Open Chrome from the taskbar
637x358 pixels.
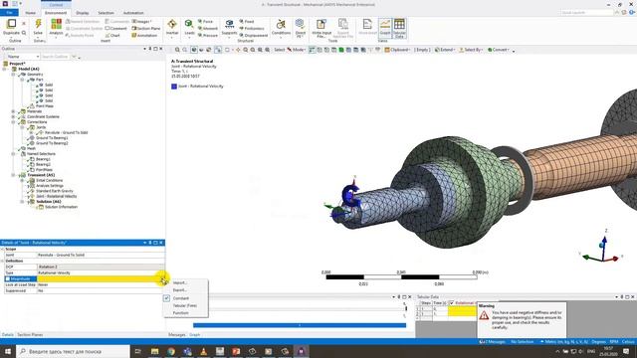pos(171,351)
